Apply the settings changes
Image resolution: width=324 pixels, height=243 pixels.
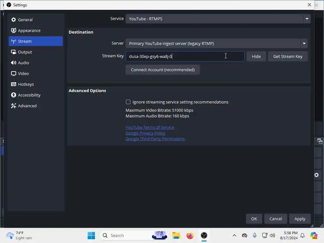coord(300,219)
